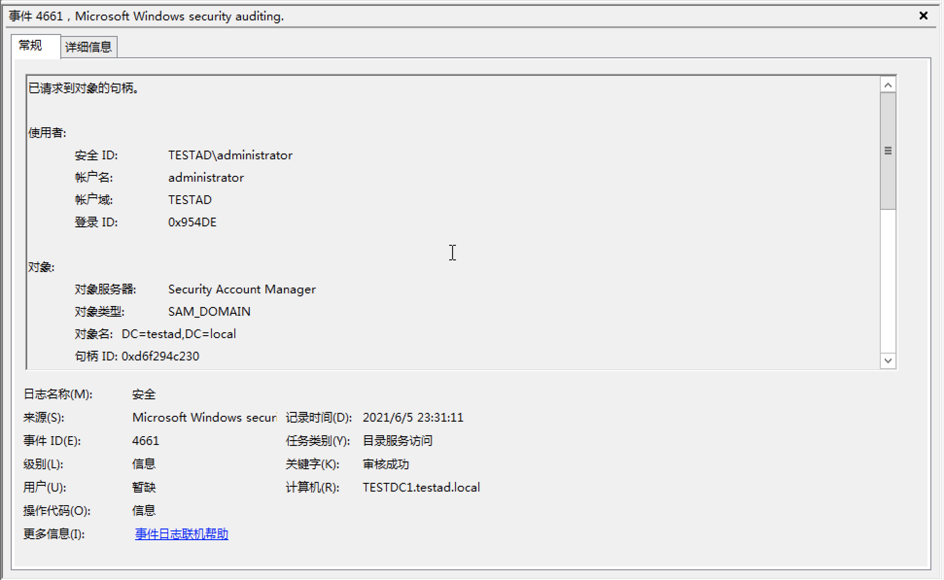Click the 事件 ID 4661 field value
The height and width of the screenshot is (580, 944).
point(145,441)
